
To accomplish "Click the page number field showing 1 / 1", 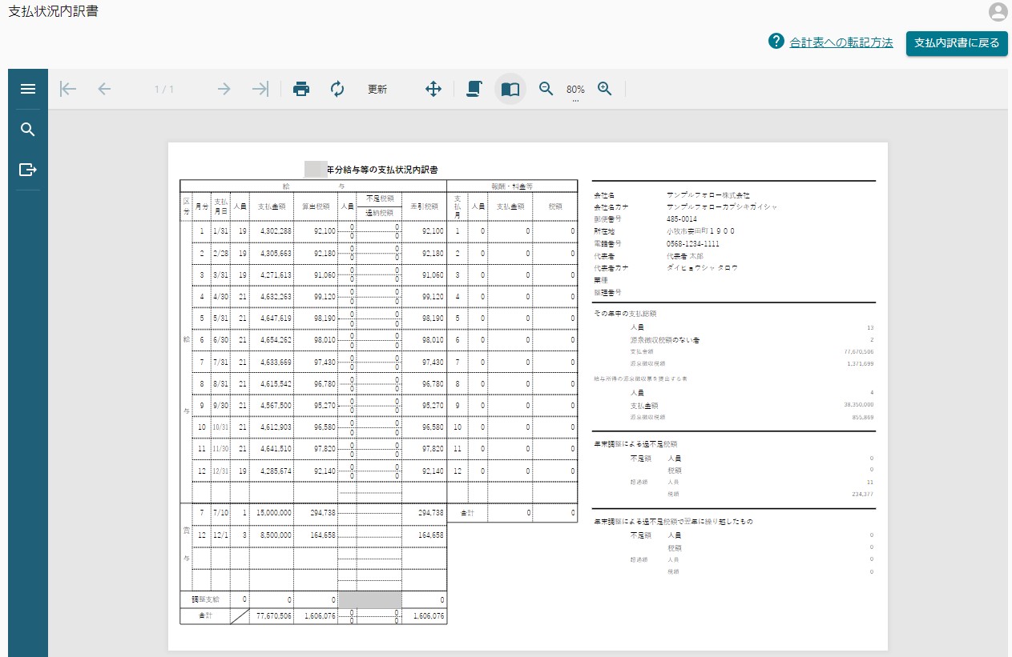I will [164, 90].
